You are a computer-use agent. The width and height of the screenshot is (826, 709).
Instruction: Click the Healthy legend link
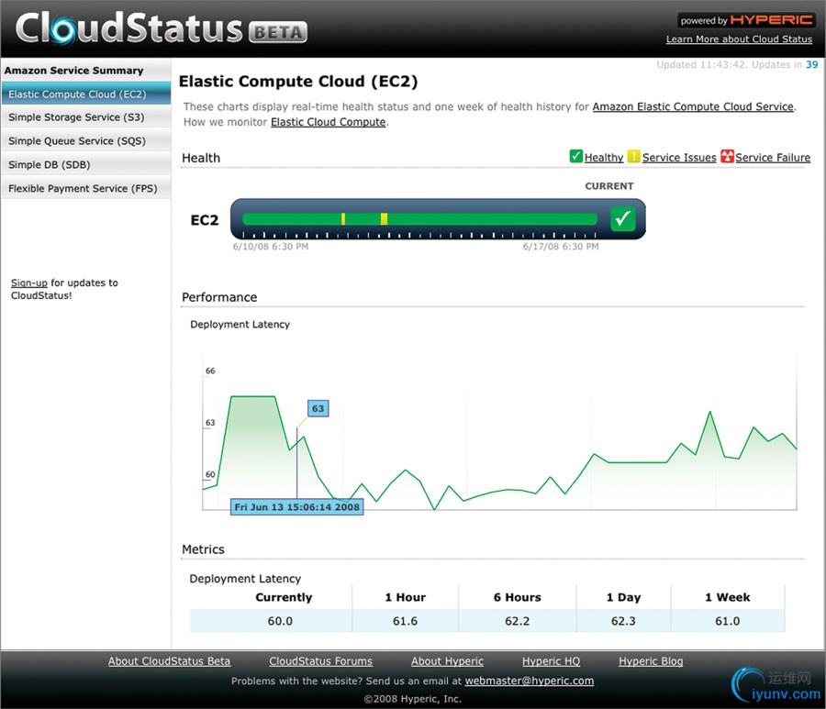click(604, 158)
